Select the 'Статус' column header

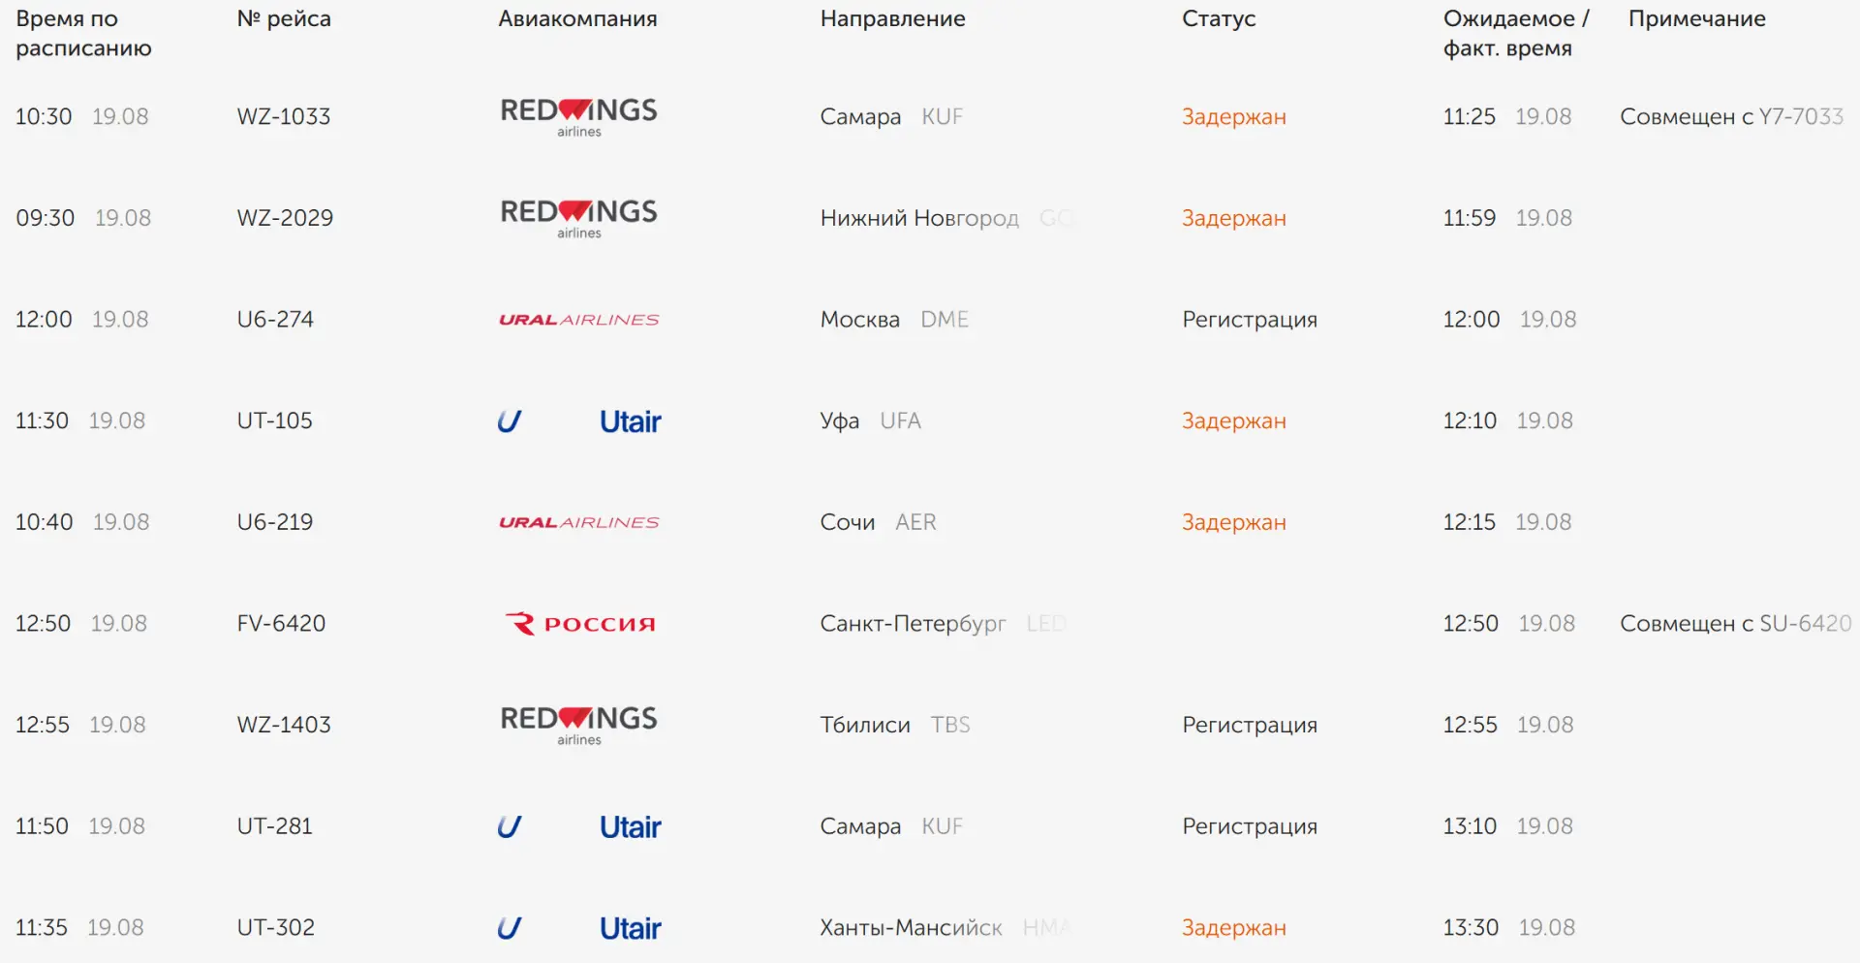[1219, 18]
